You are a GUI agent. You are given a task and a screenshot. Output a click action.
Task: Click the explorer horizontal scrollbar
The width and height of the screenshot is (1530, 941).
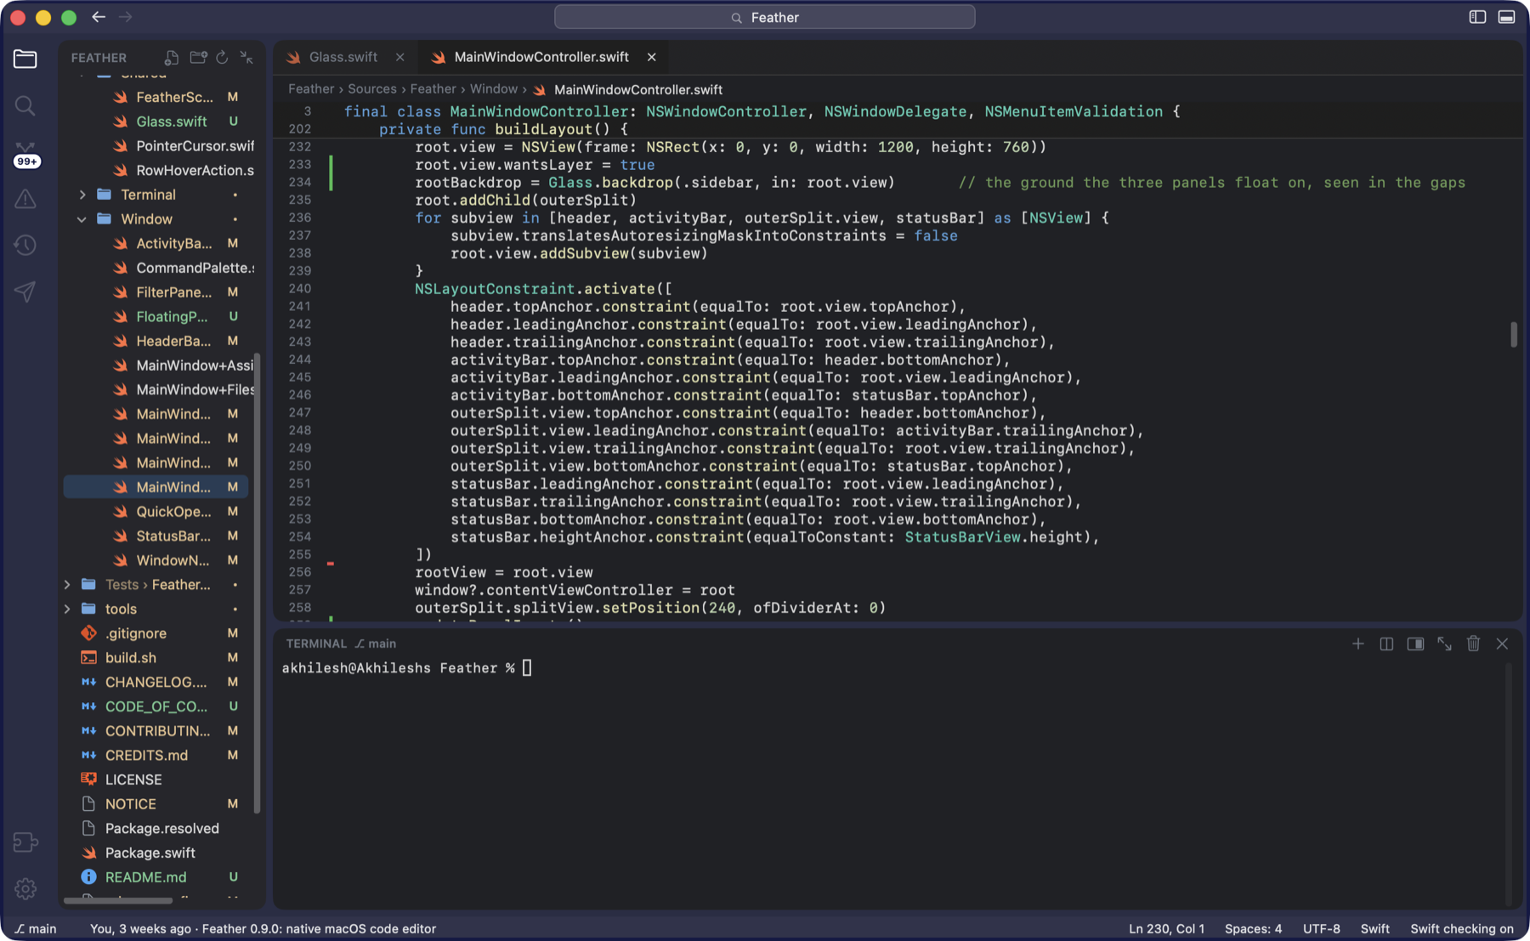pos(118,900)
